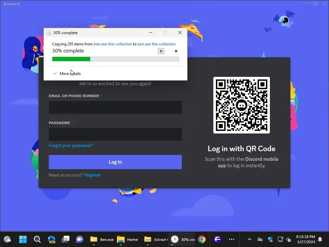This screenshot has height=247, width=329.
Task: Focus the Password field in Discord
Action: 115,134
